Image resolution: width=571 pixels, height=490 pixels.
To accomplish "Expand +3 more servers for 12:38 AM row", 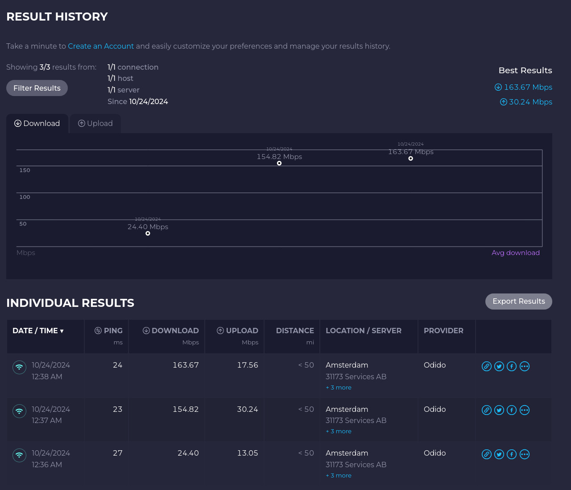I will click(x=339, y=388).
